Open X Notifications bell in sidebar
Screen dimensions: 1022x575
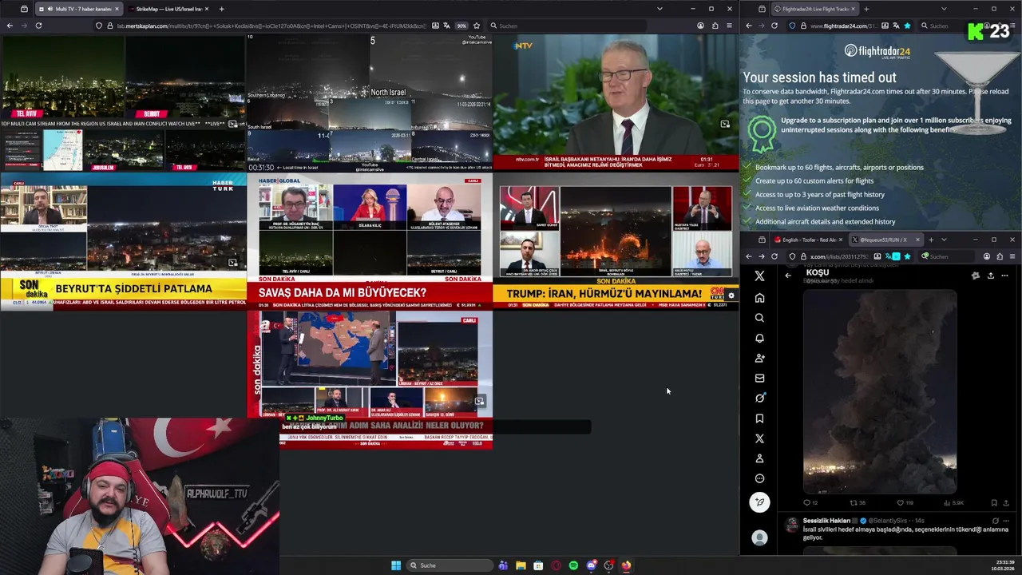[x=759, y=338]
